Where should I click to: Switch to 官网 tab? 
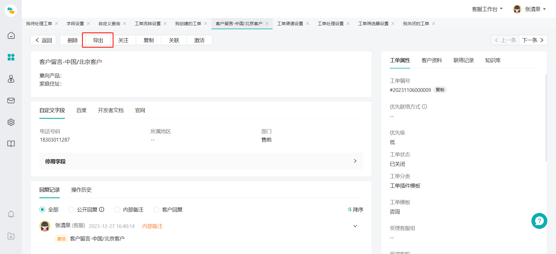[x=140, y=110]
